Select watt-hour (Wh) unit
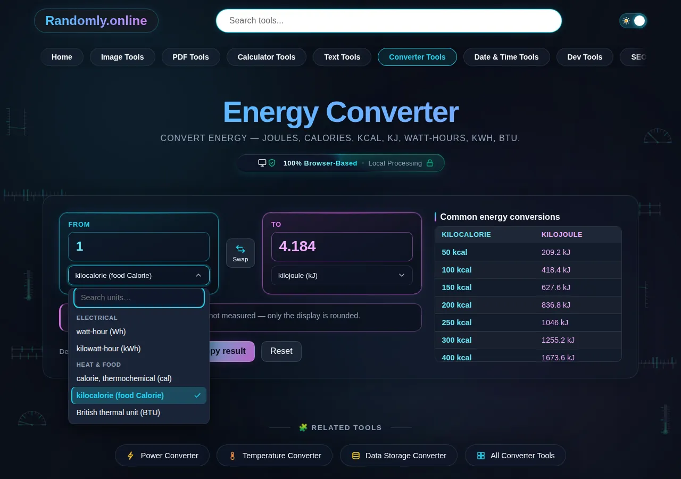This screenshot has height=479, width=681. (x=139, y=332)
